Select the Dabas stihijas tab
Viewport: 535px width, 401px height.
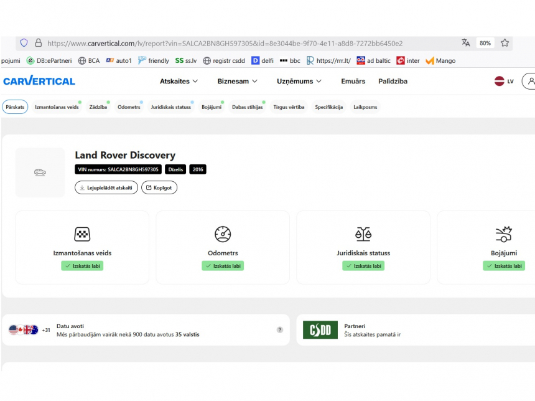click(248, 107)
